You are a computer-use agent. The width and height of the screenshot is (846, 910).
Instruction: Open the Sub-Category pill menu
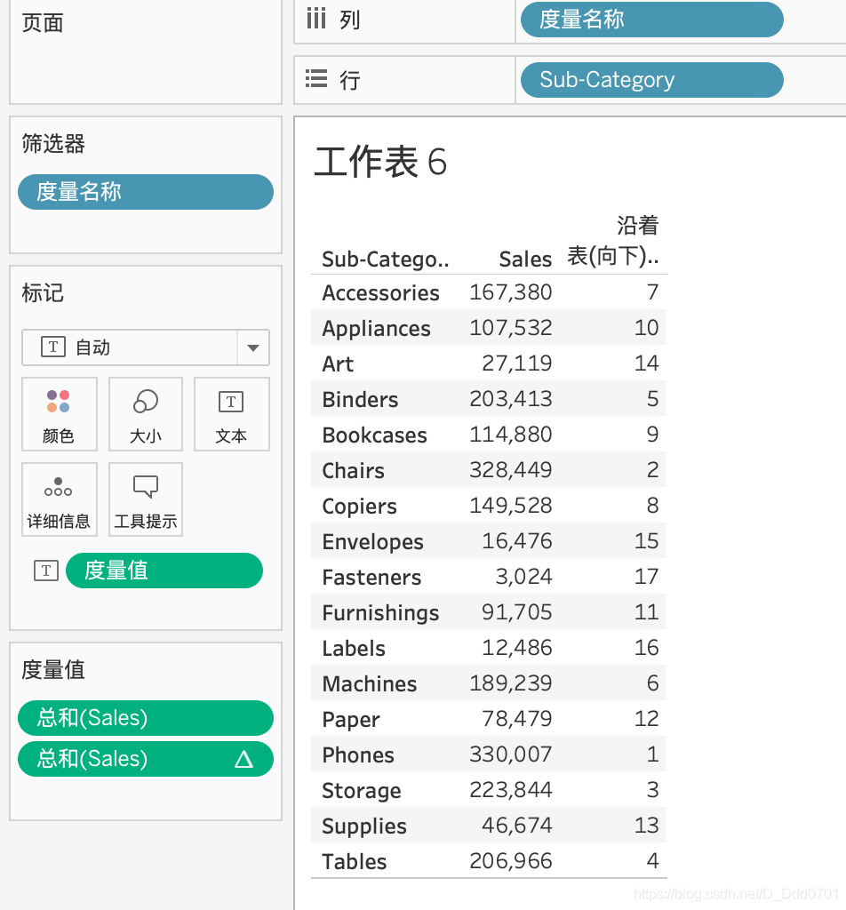pyautogui.click(x=650, y=80)
